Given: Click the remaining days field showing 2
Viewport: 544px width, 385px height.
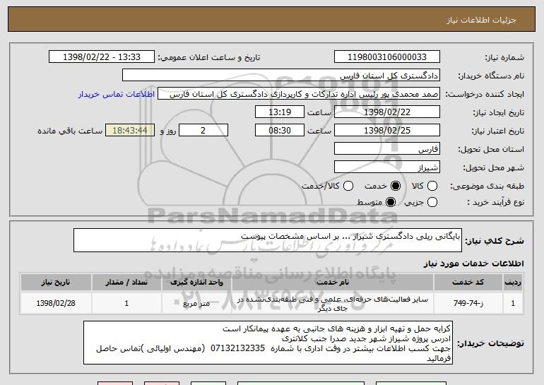Looking at the screenshot, I should point(203,131).
